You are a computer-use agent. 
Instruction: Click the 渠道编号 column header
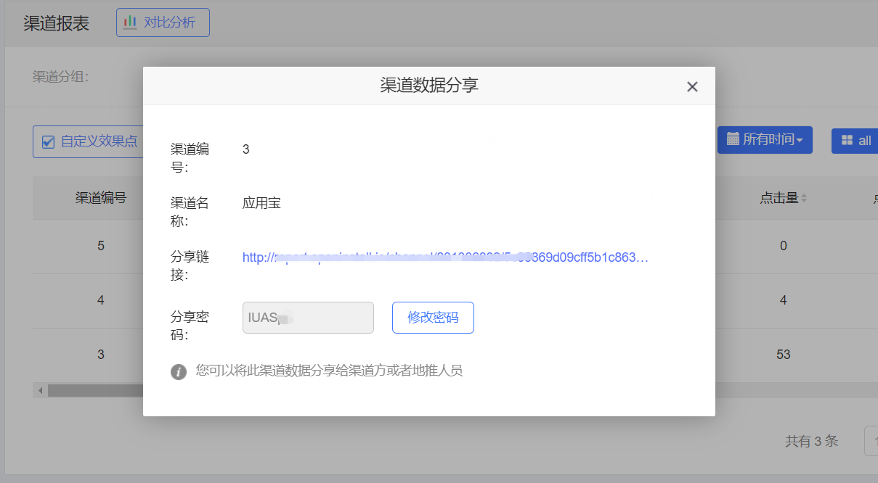point(101,197)
